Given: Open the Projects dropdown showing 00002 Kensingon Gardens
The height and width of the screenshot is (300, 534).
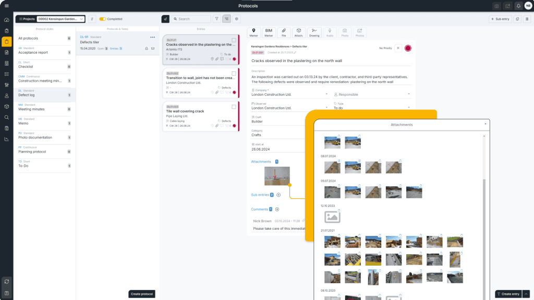Looking at the screenshot, I should [x=59, y=18].
